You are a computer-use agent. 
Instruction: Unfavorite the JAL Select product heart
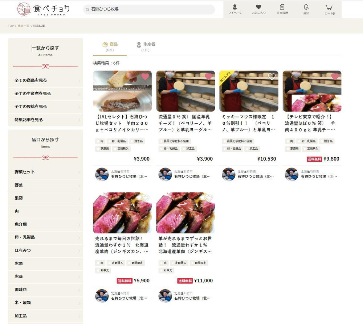pos(145,76)
